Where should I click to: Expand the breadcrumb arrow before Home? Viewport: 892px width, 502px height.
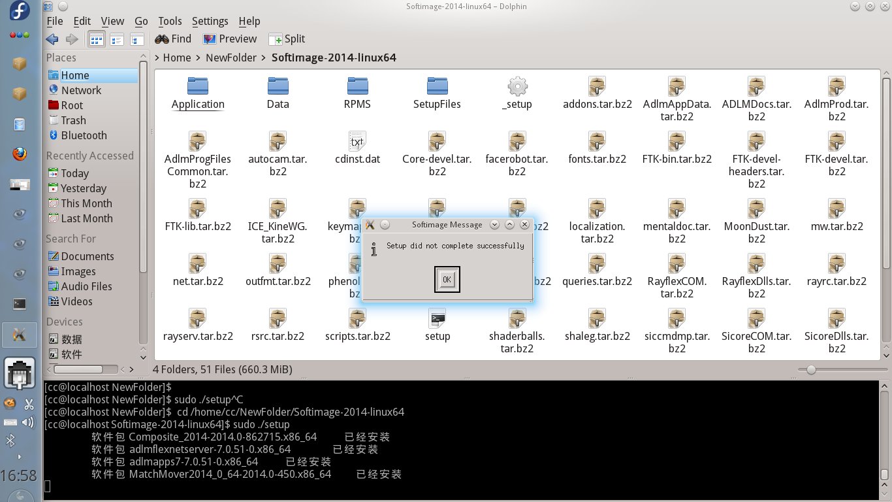pyautogui.click(x=157, y=58)
